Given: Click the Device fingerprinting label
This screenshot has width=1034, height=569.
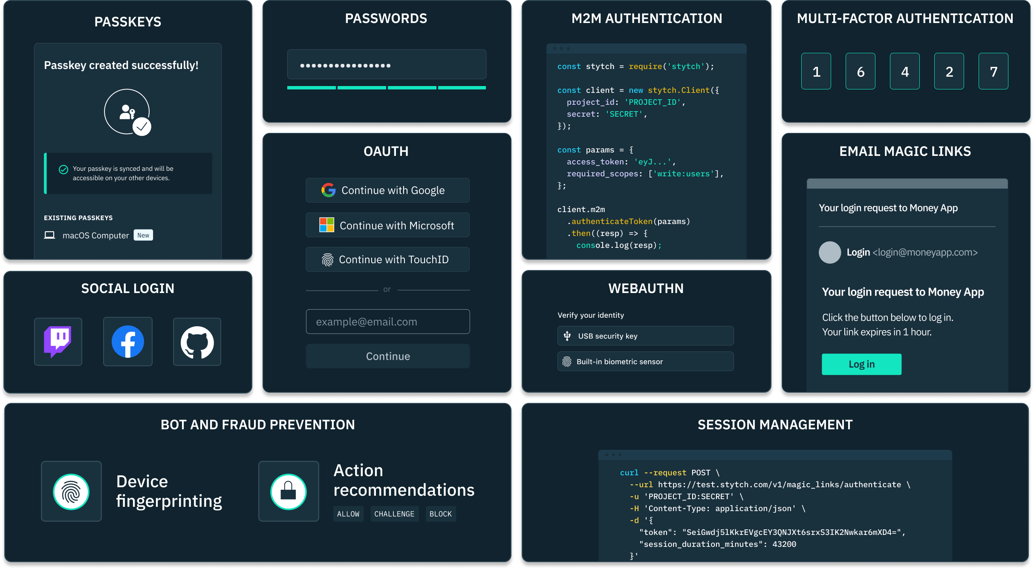Looking at the screenshot, I should 169,491.
